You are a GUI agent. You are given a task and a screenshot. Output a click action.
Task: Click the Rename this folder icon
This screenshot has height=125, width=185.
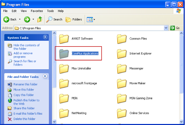tap(10, 85)
